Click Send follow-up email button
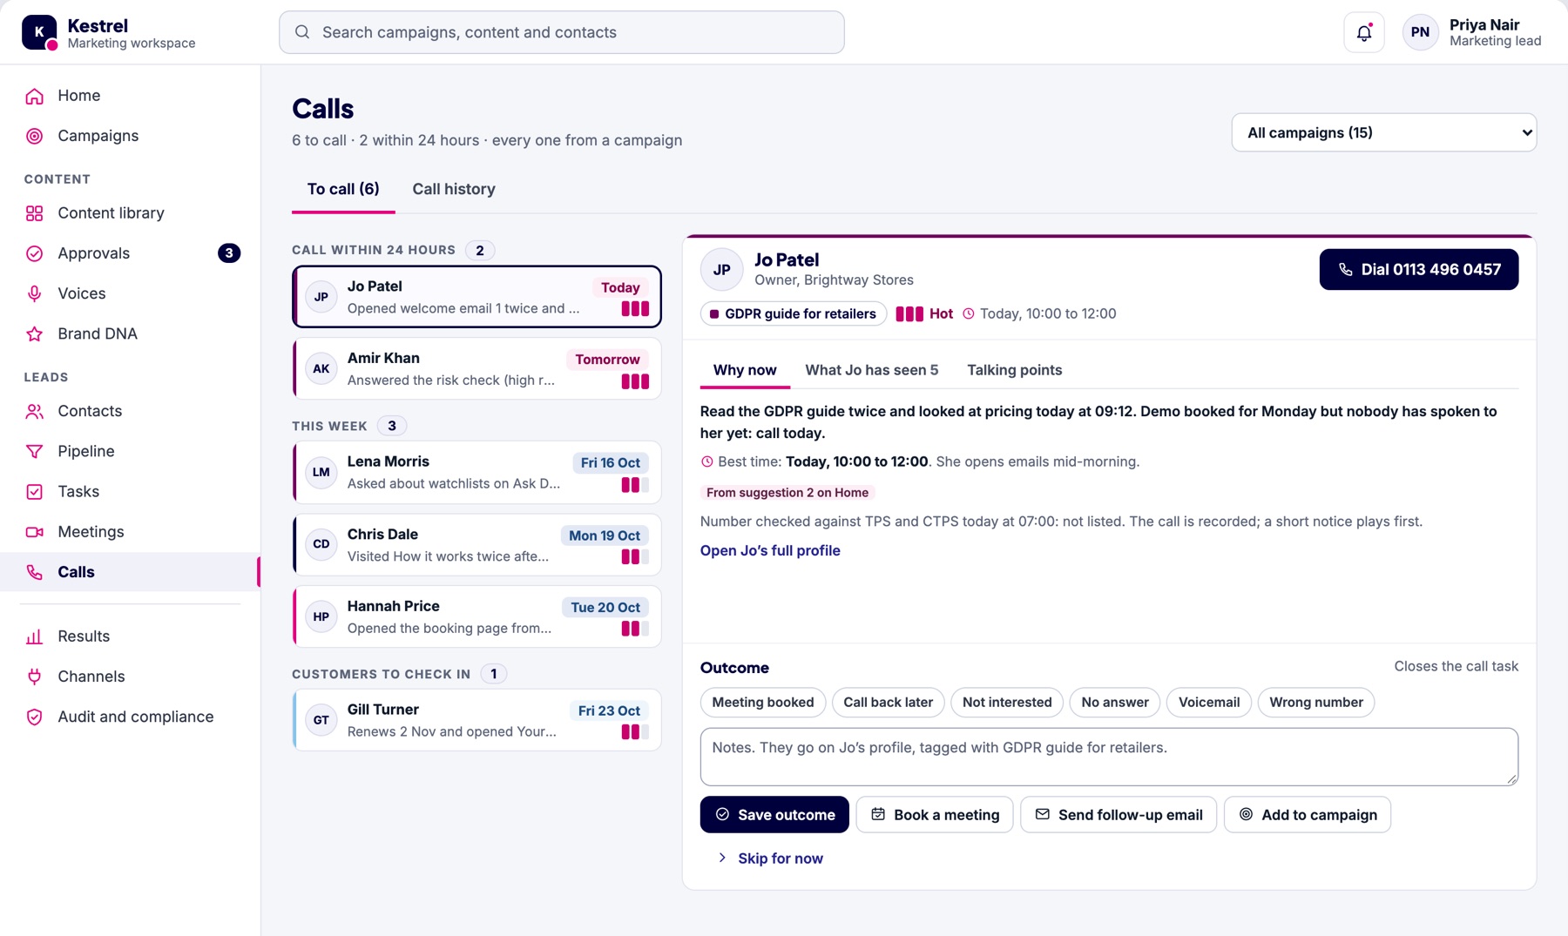Image resolution: width=1568 pixels, height=936 pixels. tap(1119, 815)
